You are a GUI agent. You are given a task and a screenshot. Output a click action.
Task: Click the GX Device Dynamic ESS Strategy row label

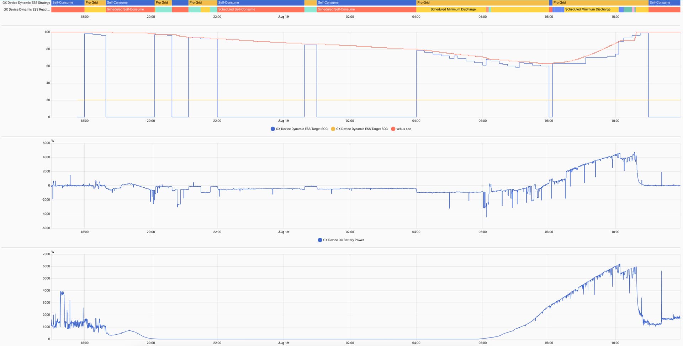pos(26,2)
